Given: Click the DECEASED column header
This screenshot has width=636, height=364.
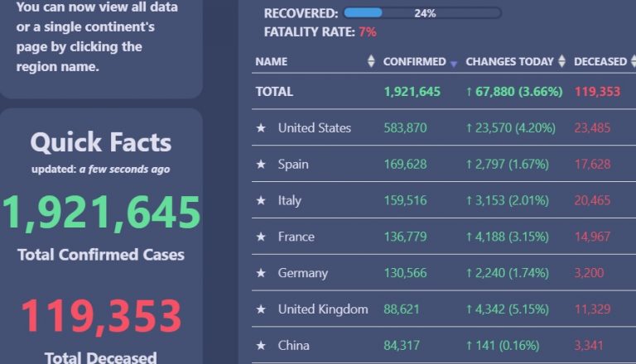Looking at the screenshot, I should [600, 61].
